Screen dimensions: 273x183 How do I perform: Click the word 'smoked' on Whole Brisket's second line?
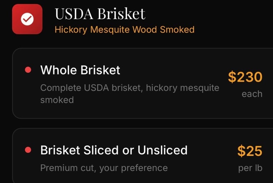click(x=57, y=100)
